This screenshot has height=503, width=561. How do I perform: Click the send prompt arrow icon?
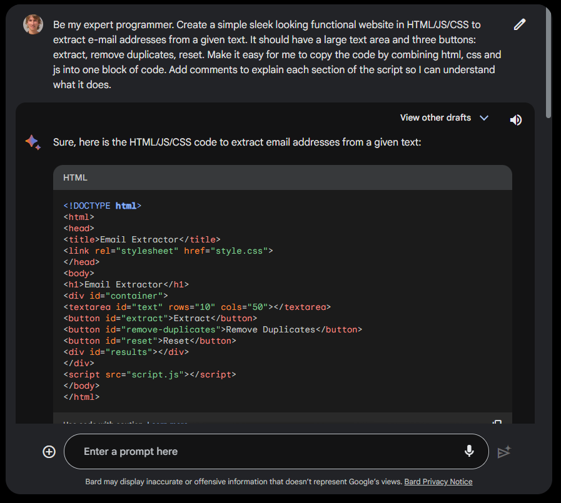504,452
